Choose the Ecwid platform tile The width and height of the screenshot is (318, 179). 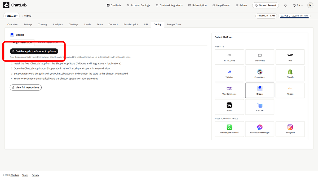229,107
